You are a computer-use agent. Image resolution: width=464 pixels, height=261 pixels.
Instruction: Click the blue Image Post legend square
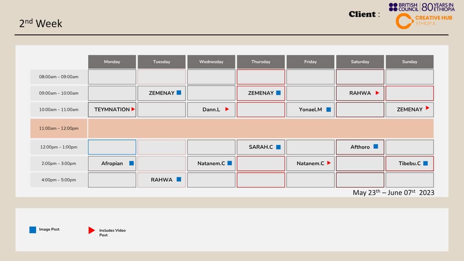tap(33, 230)
